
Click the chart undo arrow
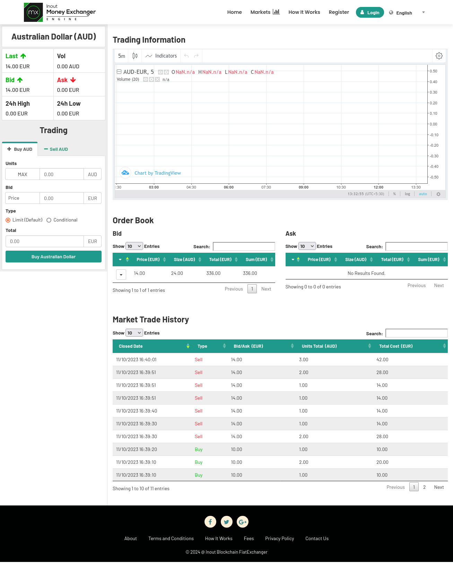186,56
